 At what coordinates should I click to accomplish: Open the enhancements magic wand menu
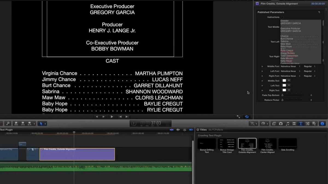(x=253, y=124)
